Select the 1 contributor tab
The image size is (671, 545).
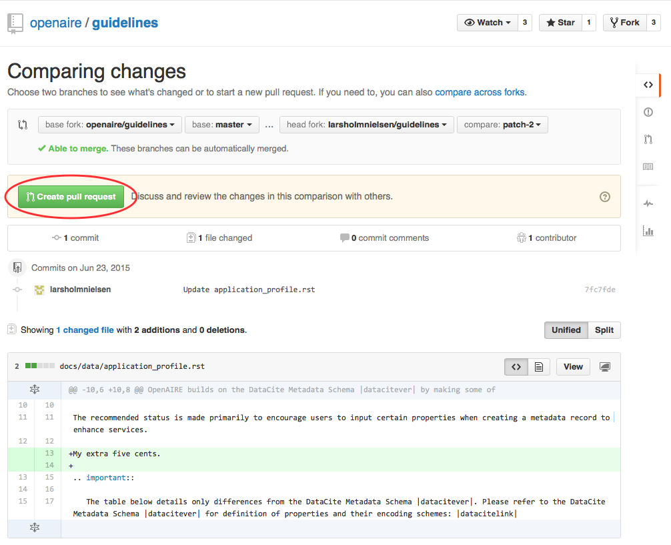tap(546, 238)
